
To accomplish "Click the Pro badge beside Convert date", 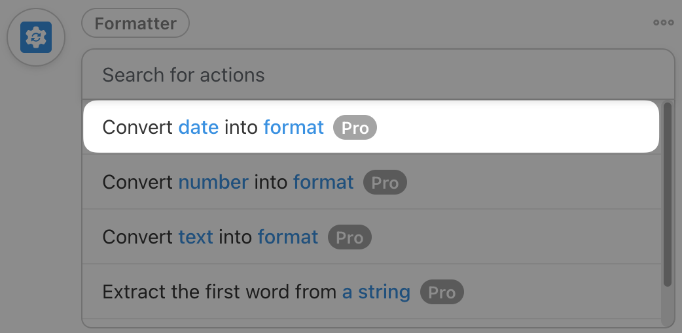I will click(x=355, y=128).
